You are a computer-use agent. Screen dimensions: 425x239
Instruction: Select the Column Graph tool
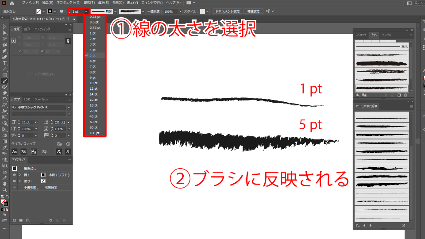4,166
